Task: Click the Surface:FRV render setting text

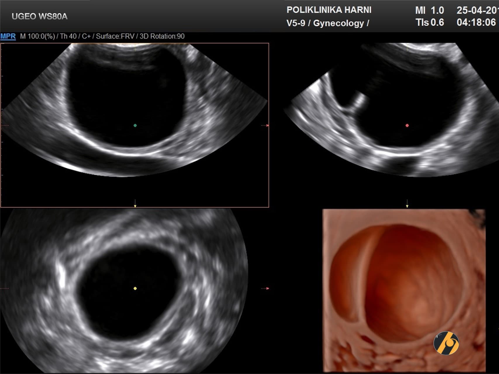Action: pos(115,36)
